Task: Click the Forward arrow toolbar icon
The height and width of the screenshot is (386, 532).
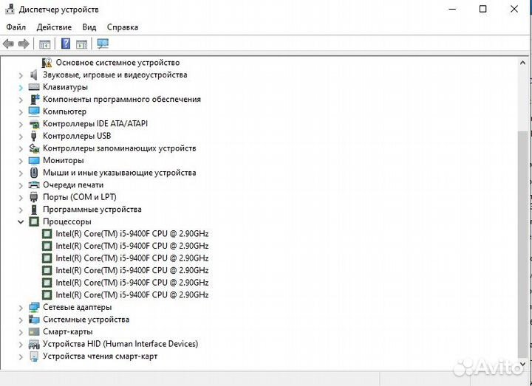Action: click(x=24, y=44)
